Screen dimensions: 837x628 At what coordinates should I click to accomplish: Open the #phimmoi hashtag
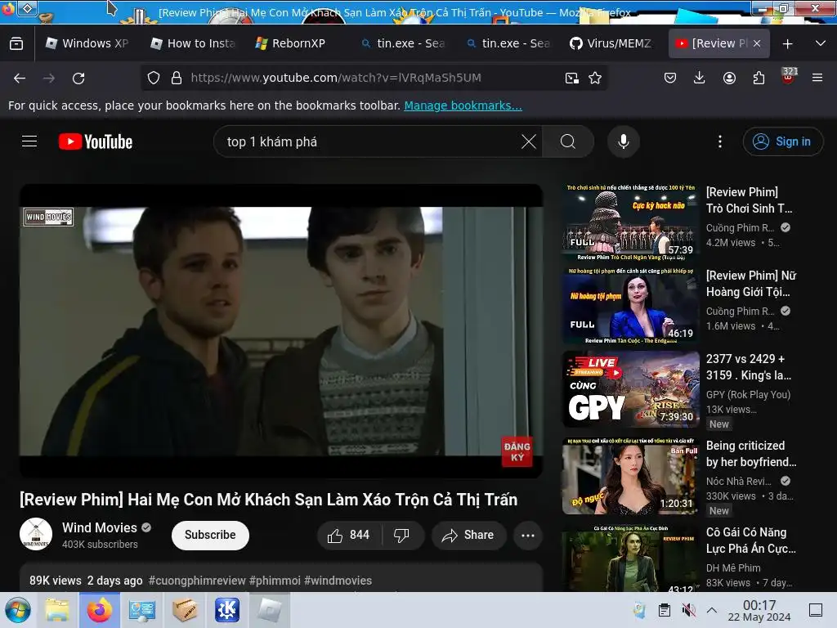[275, 581]
